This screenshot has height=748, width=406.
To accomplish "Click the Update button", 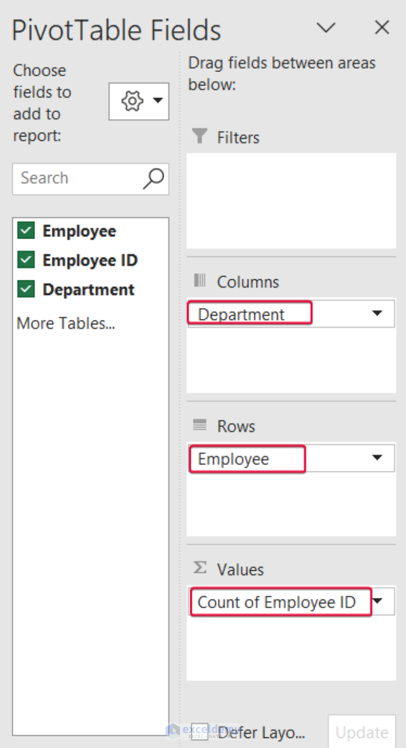I will point(362,733).
